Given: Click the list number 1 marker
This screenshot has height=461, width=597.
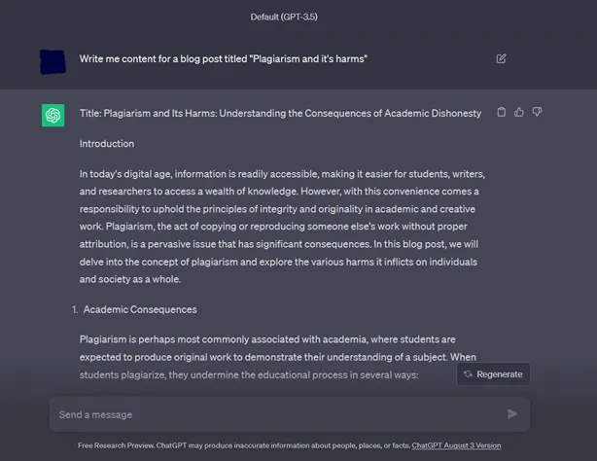Looking at the screenshot, I should (x=75, y=309).
